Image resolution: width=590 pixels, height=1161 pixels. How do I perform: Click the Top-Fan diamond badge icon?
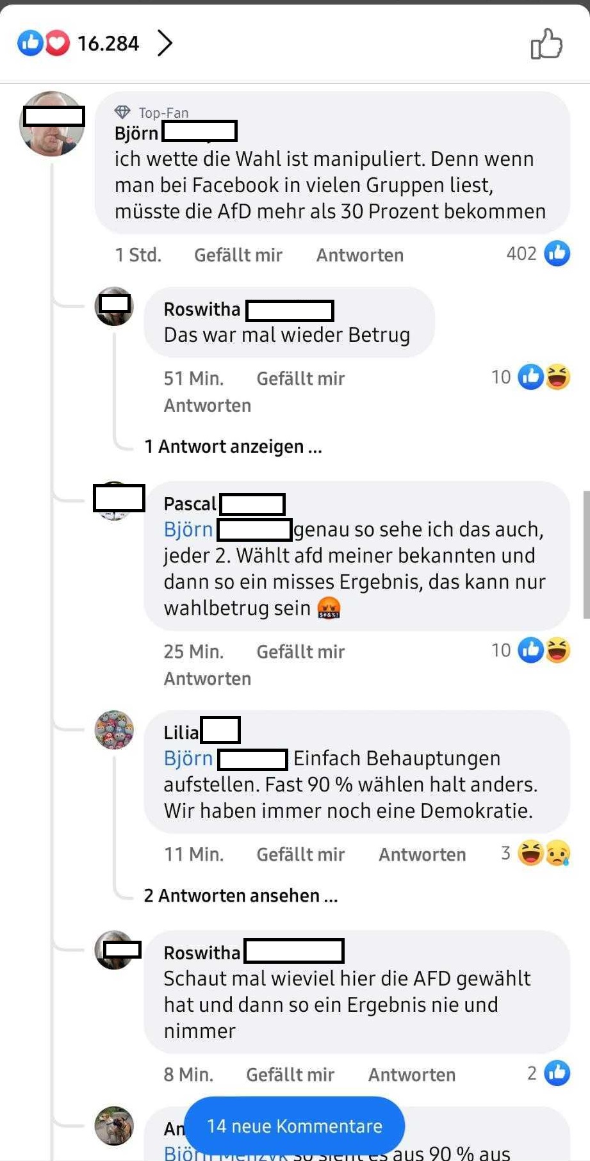coord(122,113)
